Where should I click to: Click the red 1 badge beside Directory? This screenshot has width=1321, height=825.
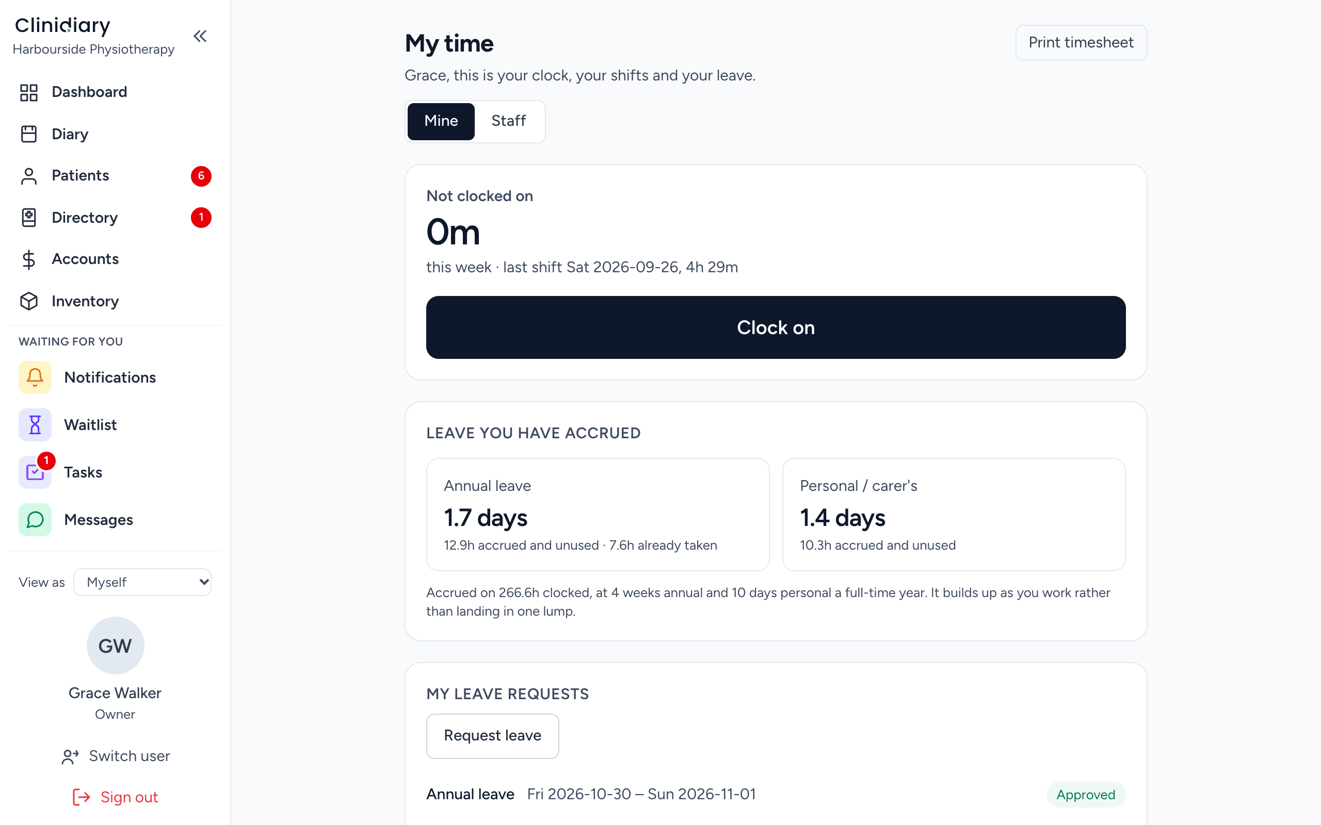pyautogui.click(x=201, y=217)
